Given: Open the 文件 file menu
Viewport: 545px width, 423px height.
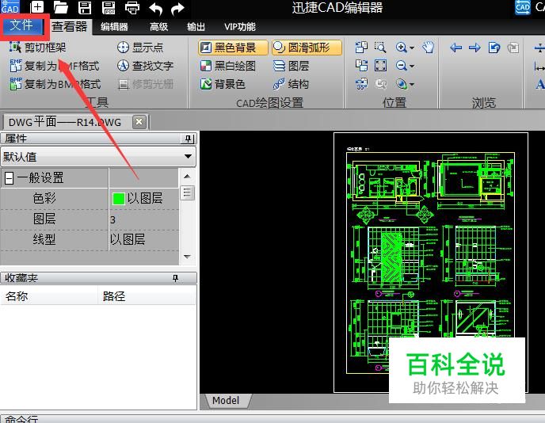Looking at the screenshot, I should [22, 25].
